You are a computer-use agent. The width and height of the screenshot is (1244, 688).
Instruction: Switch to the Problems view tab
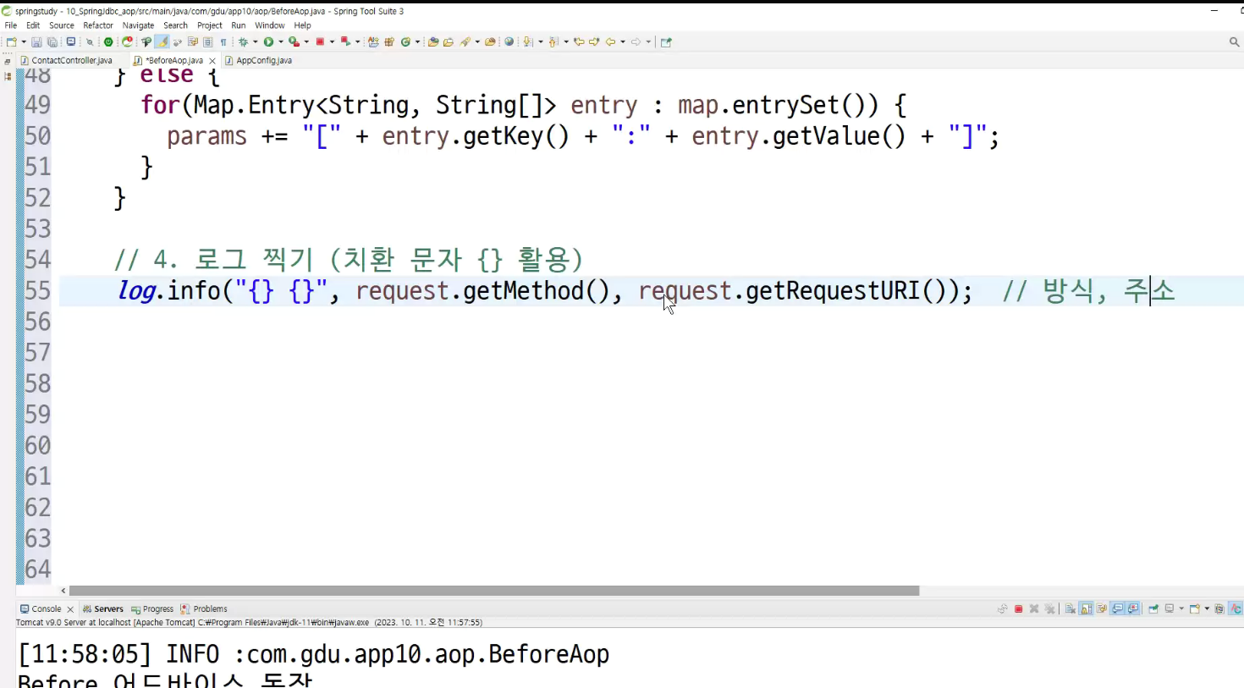[x=204, y=609]
